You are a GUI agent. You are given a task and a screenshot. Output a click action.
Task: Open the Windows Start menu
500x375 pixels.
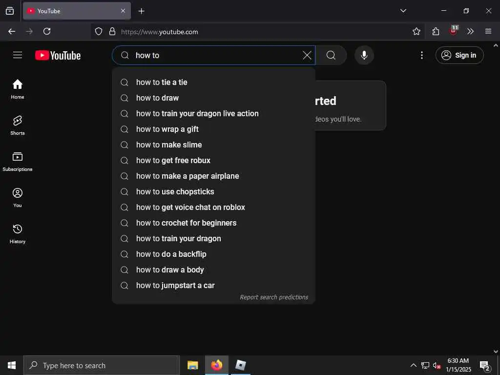(x=12, y=365)
